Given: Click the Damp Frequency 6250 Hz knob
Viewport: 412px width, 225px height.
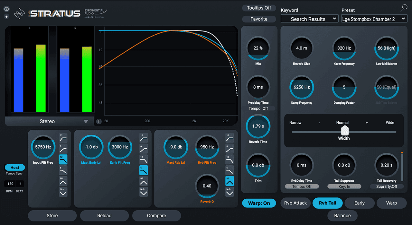Looking at the screenshot, I should pos(302,87).
